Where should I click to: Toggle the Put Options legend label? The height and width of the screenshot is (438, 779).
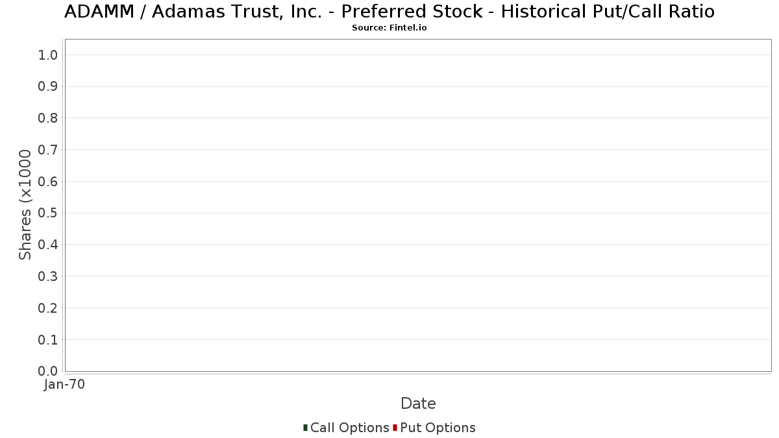click(x=438, y=428)
